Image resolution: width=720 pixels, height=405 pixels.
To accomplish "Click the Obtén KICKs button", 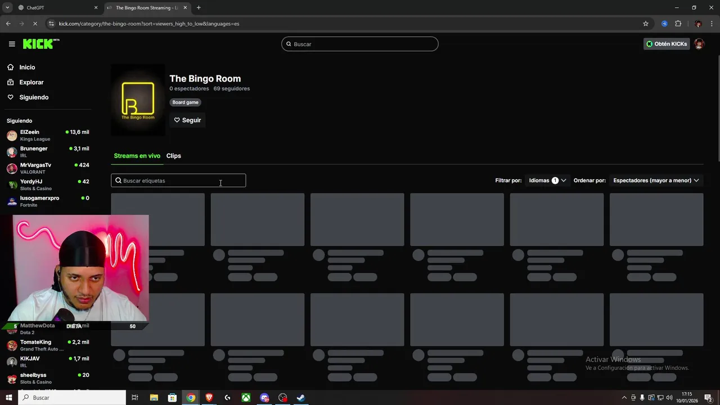I will (667, 44).
